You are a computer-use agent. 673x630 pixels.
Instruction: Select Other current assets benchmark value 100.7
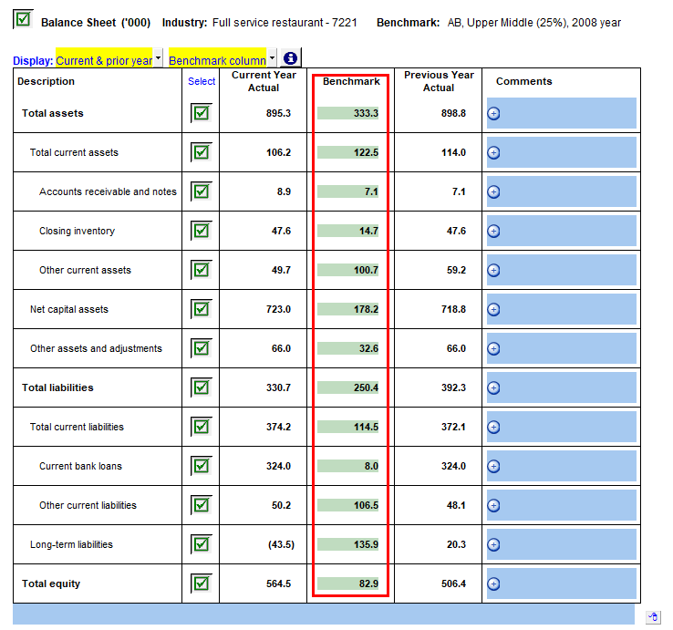coord(348,270)
